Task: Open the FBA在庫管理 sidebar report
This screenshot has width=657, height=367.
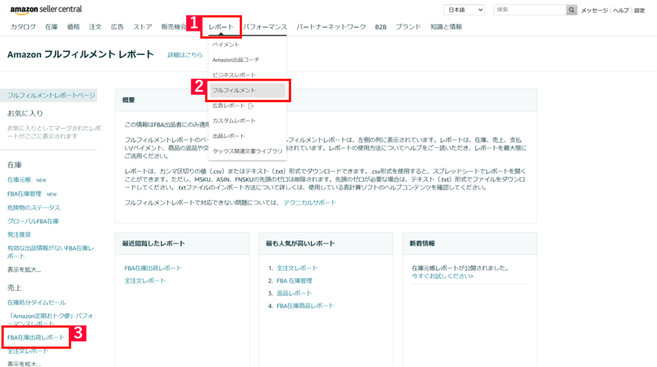Action: (24, 194)
